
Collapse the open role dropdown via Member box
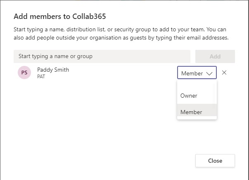[x=197, y=72]
